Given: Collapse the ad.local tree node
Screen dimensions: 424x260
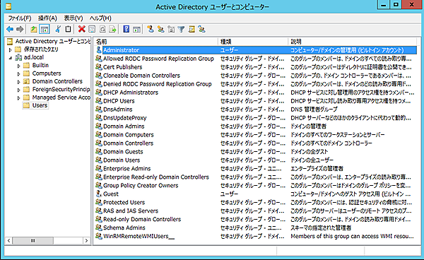Looking at the screenshot, I should pos(11,57).
